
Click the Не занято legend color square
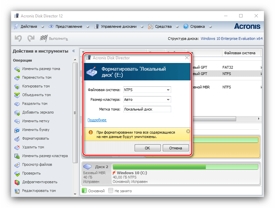click(x=111, y=191)
